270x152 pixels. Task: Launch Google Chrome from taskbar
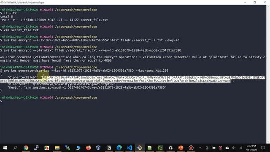coord(26,148)
